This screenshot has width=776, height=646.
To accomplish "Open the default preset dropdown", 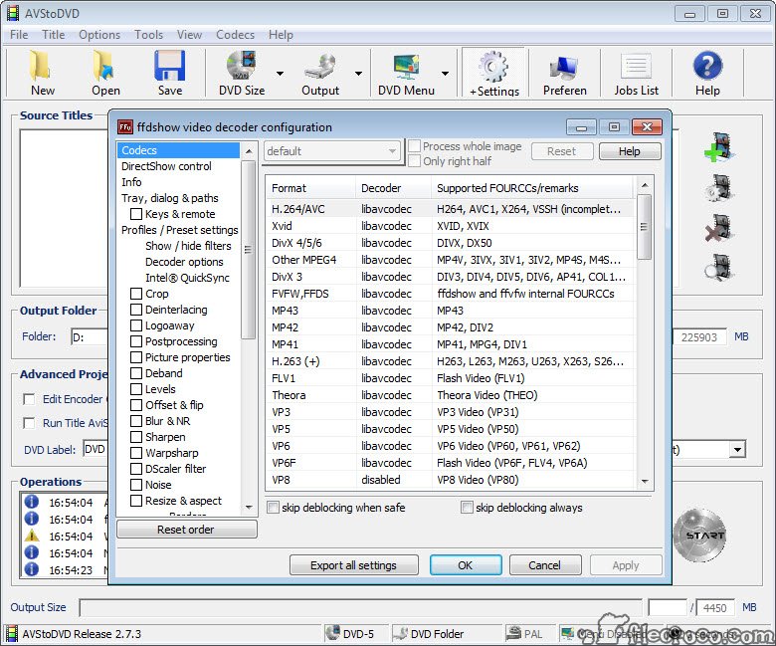I will pos(332,151).
